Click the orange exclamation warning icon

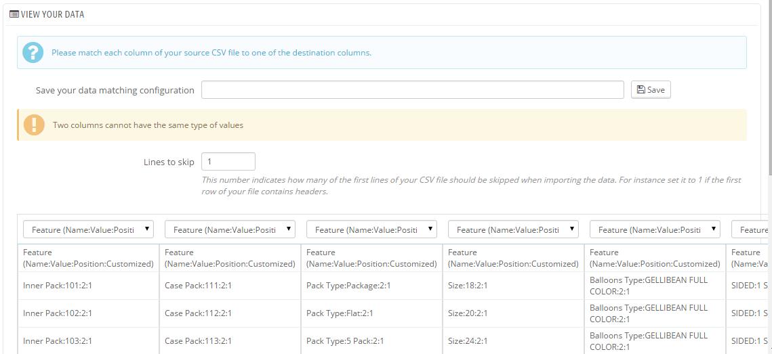tap(34, 125)
